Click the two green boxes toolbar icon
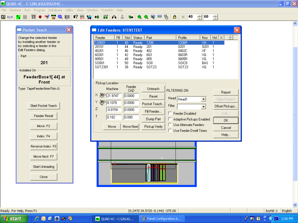 106,17
